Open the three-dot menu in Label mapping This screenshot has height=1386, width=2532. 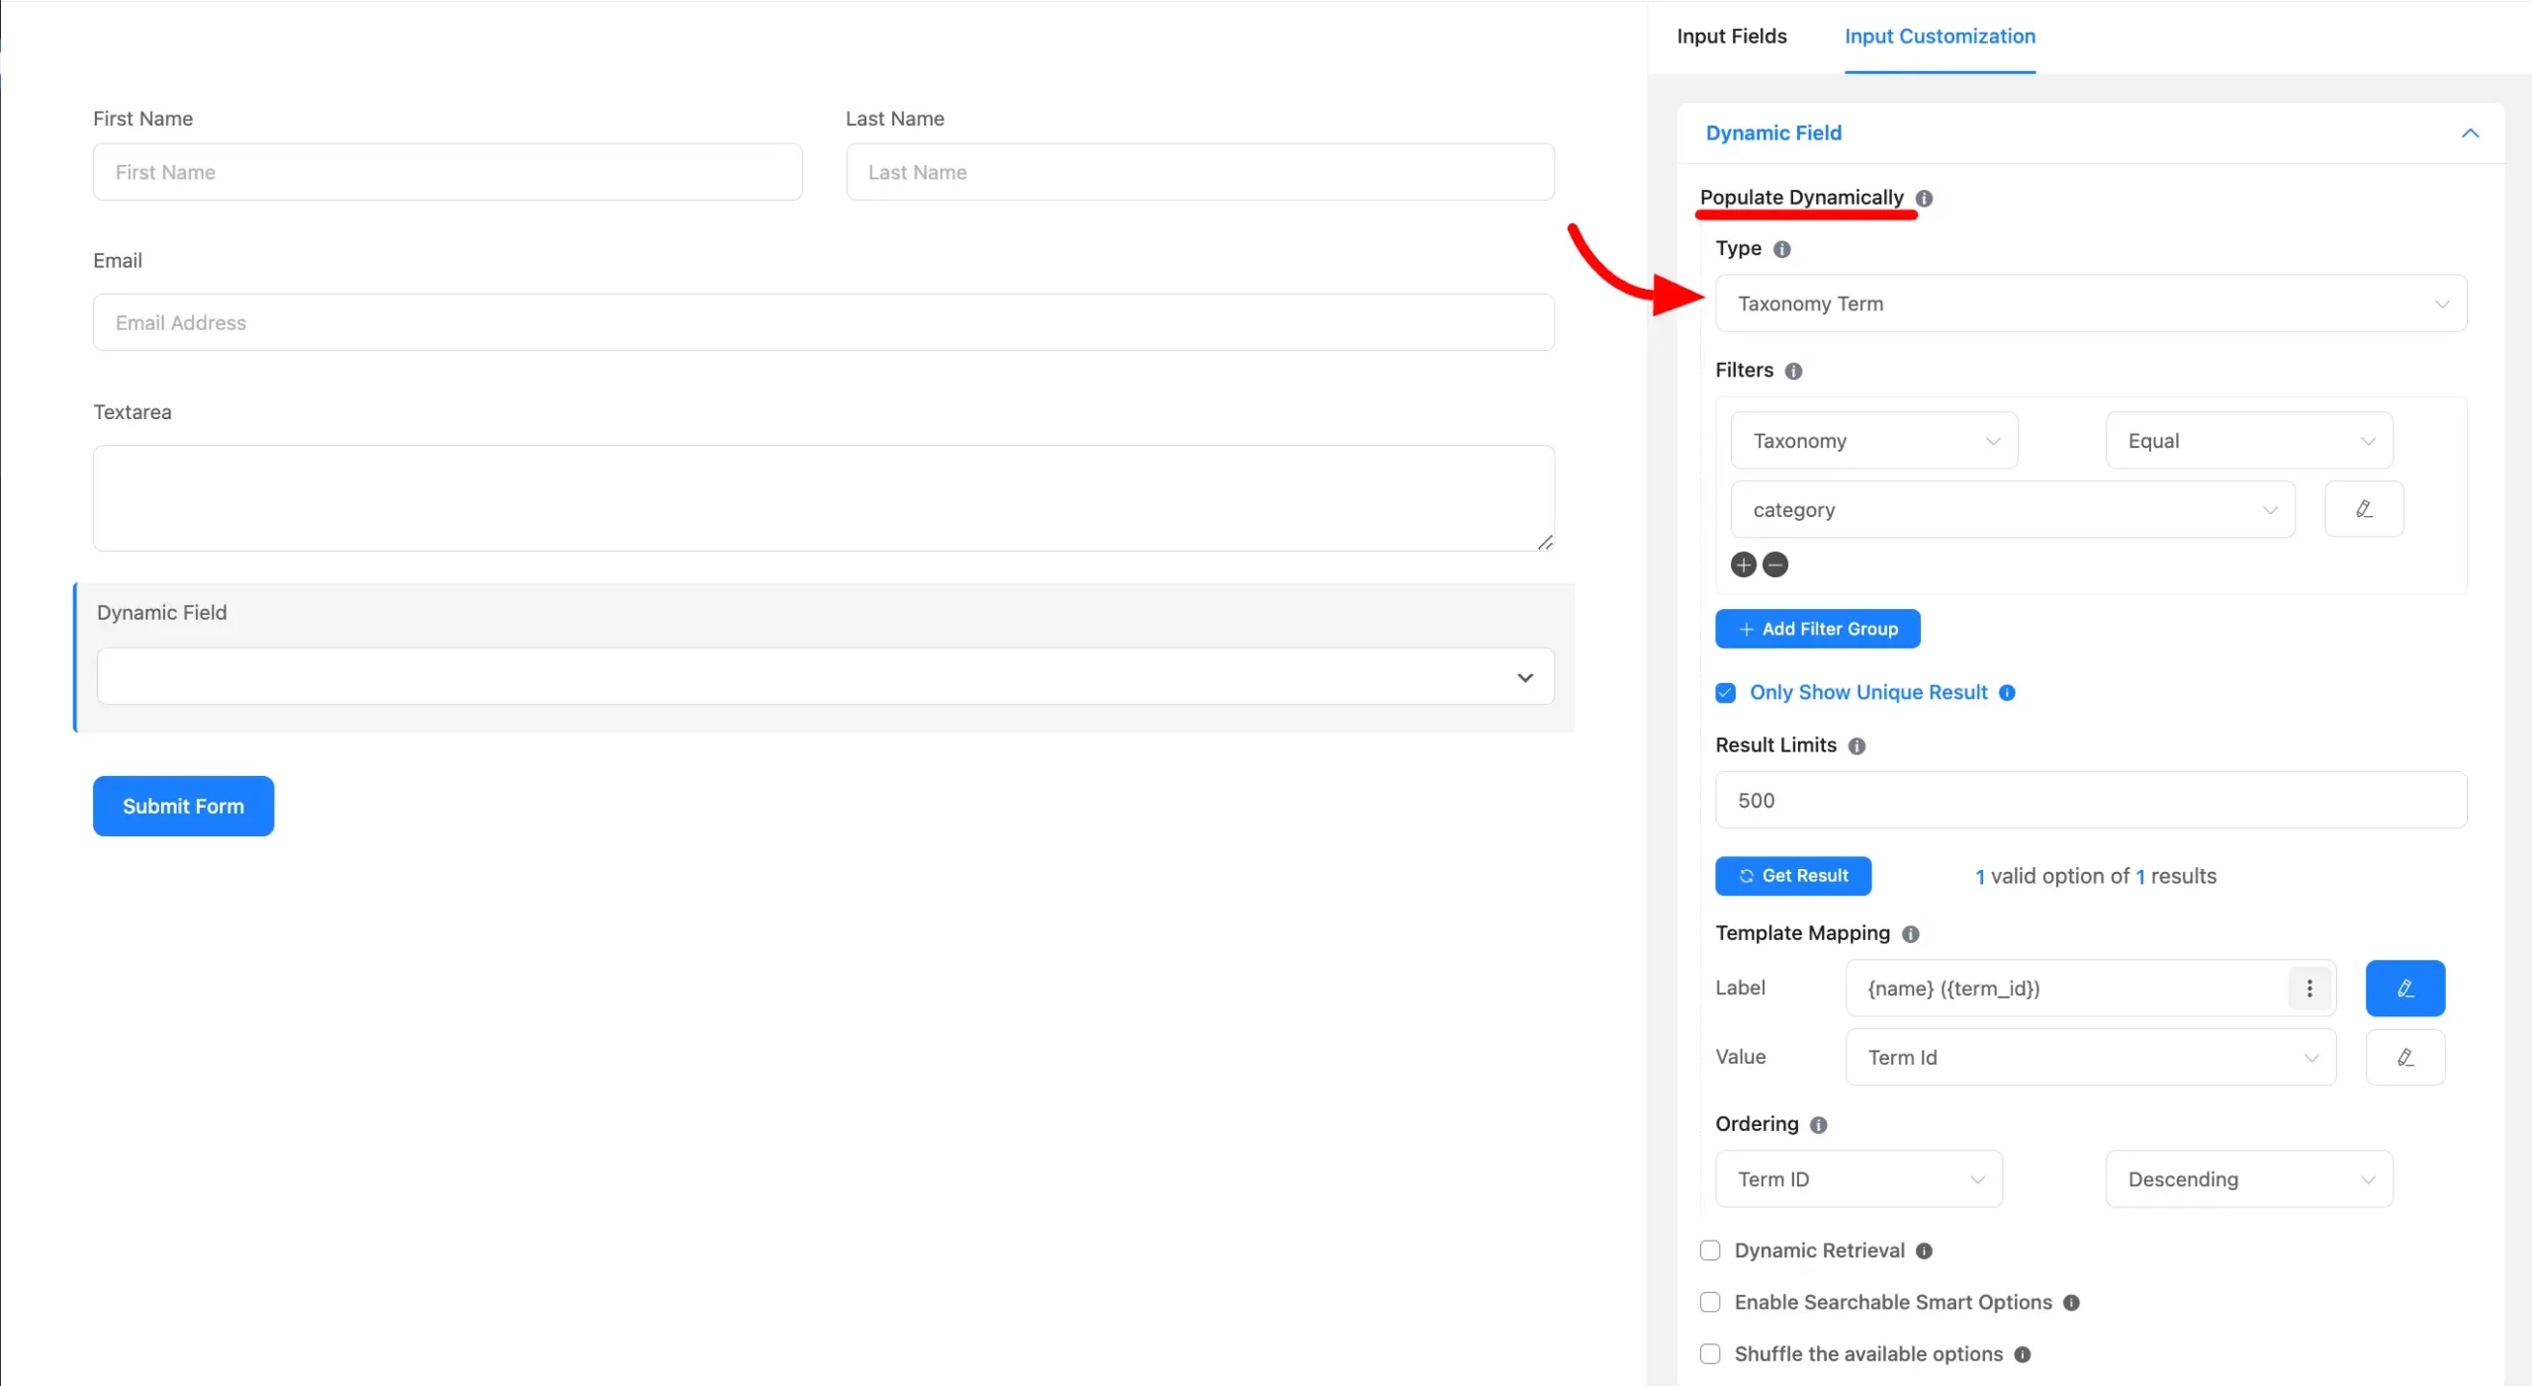2308,988
